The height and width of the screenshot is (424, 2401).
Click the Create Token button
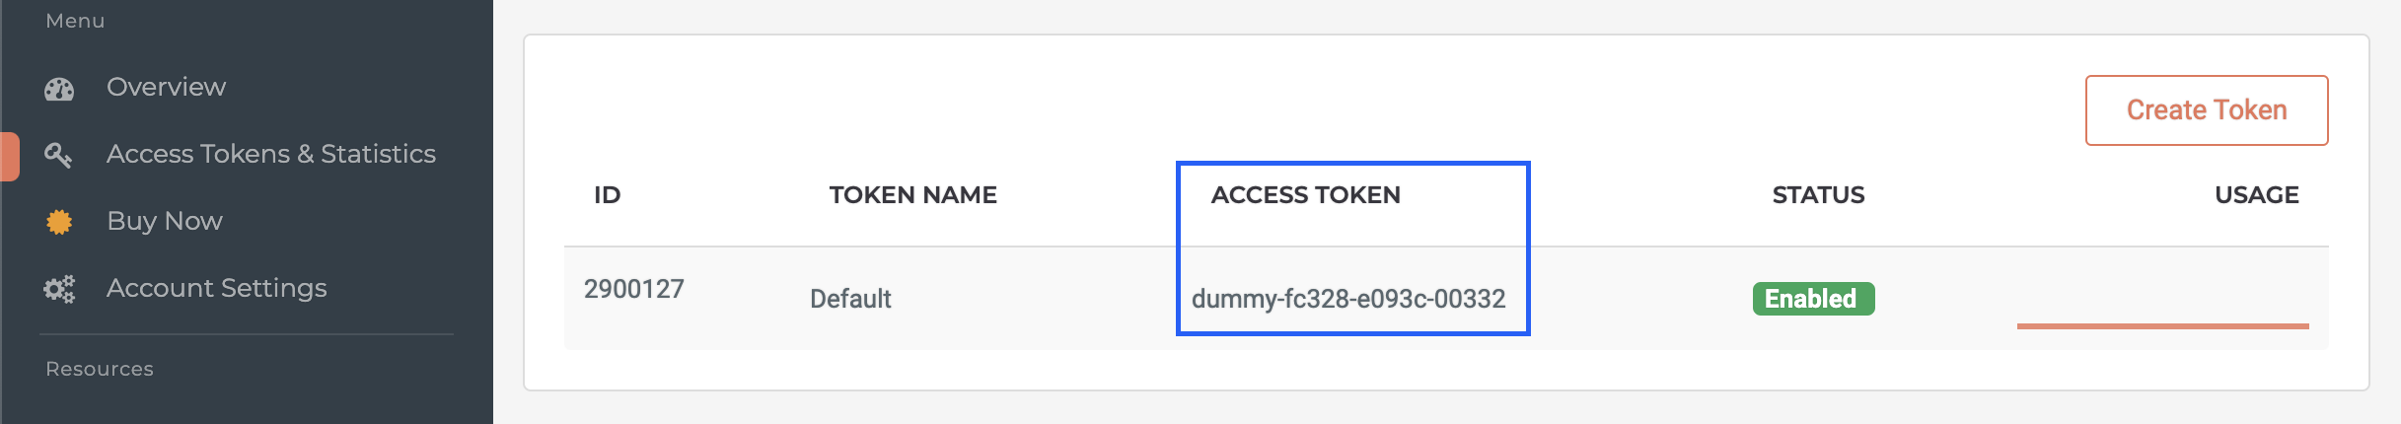(x=2207, y=110)
